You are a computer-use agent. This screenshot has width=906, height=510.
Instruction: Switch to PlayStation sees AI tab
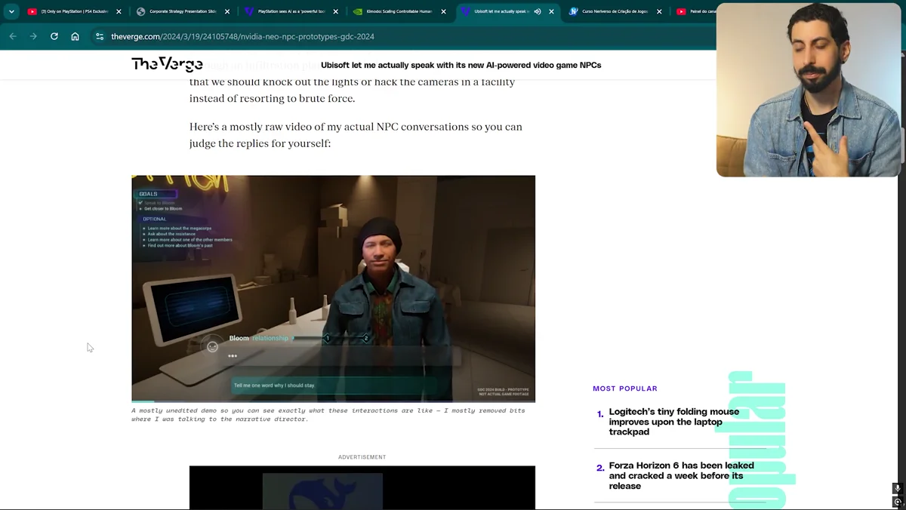(291, 11)
